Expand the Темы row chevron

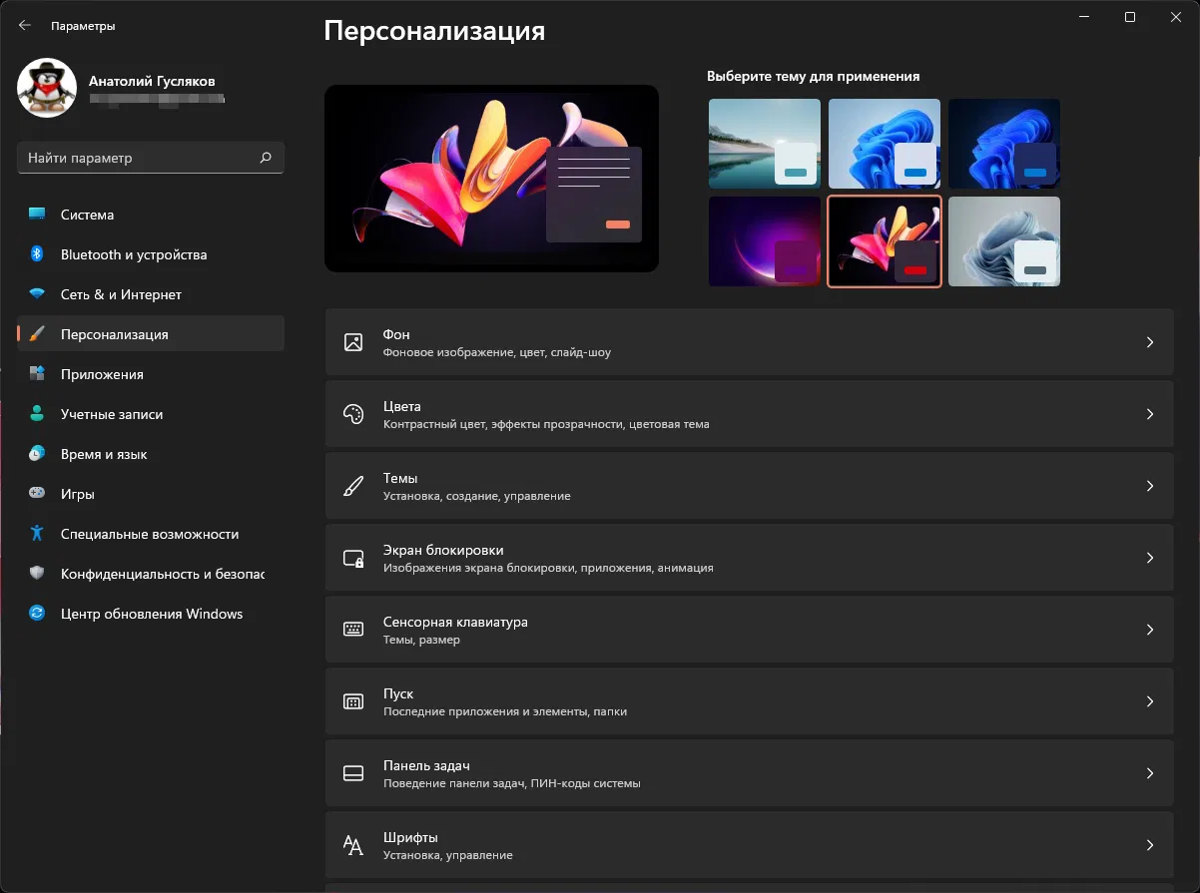1150,486
